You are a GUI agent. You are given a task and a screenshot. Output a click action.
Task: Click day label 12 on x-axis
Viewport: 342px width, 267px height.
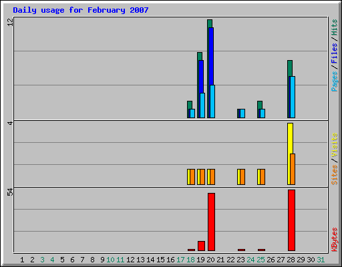click(130, 260)
